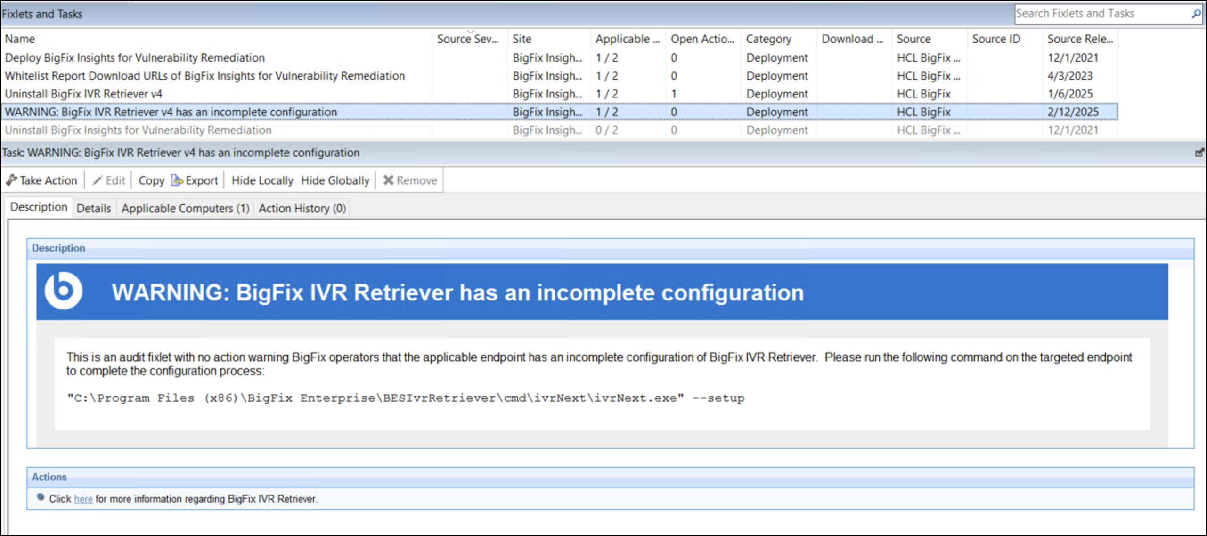Click the pop-out panel icon

[1199, 153]
